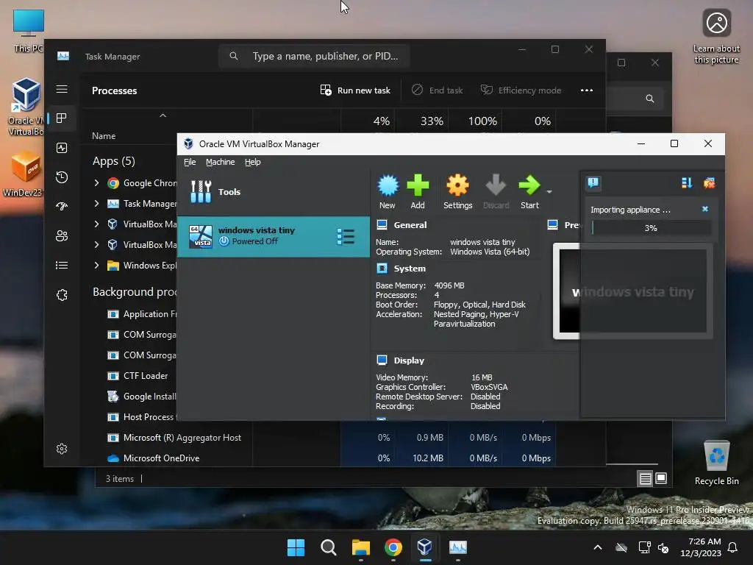Image resolution: width=753 pixels, height=565 pixels.
Task: Expand Task Manager process group
Action: (x=96, y=203)
